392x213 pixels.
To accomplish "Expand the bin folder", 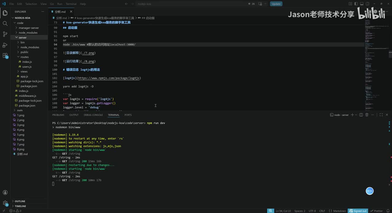I will 23,42.
